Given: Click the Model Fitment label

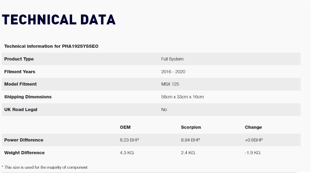Looking at the screenshot, I should (x=21, y=84).
